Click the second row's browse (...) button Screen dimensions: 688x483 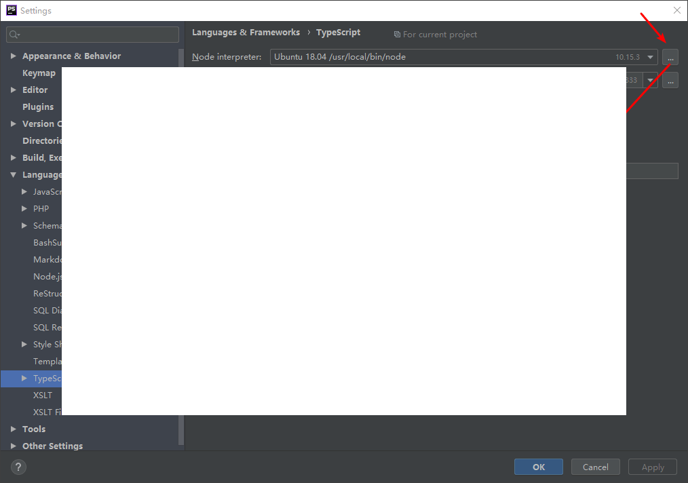pos(670,80)
